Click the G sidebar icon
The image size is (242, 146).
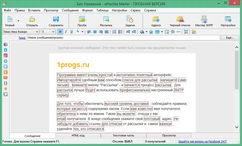pos(6,94)
